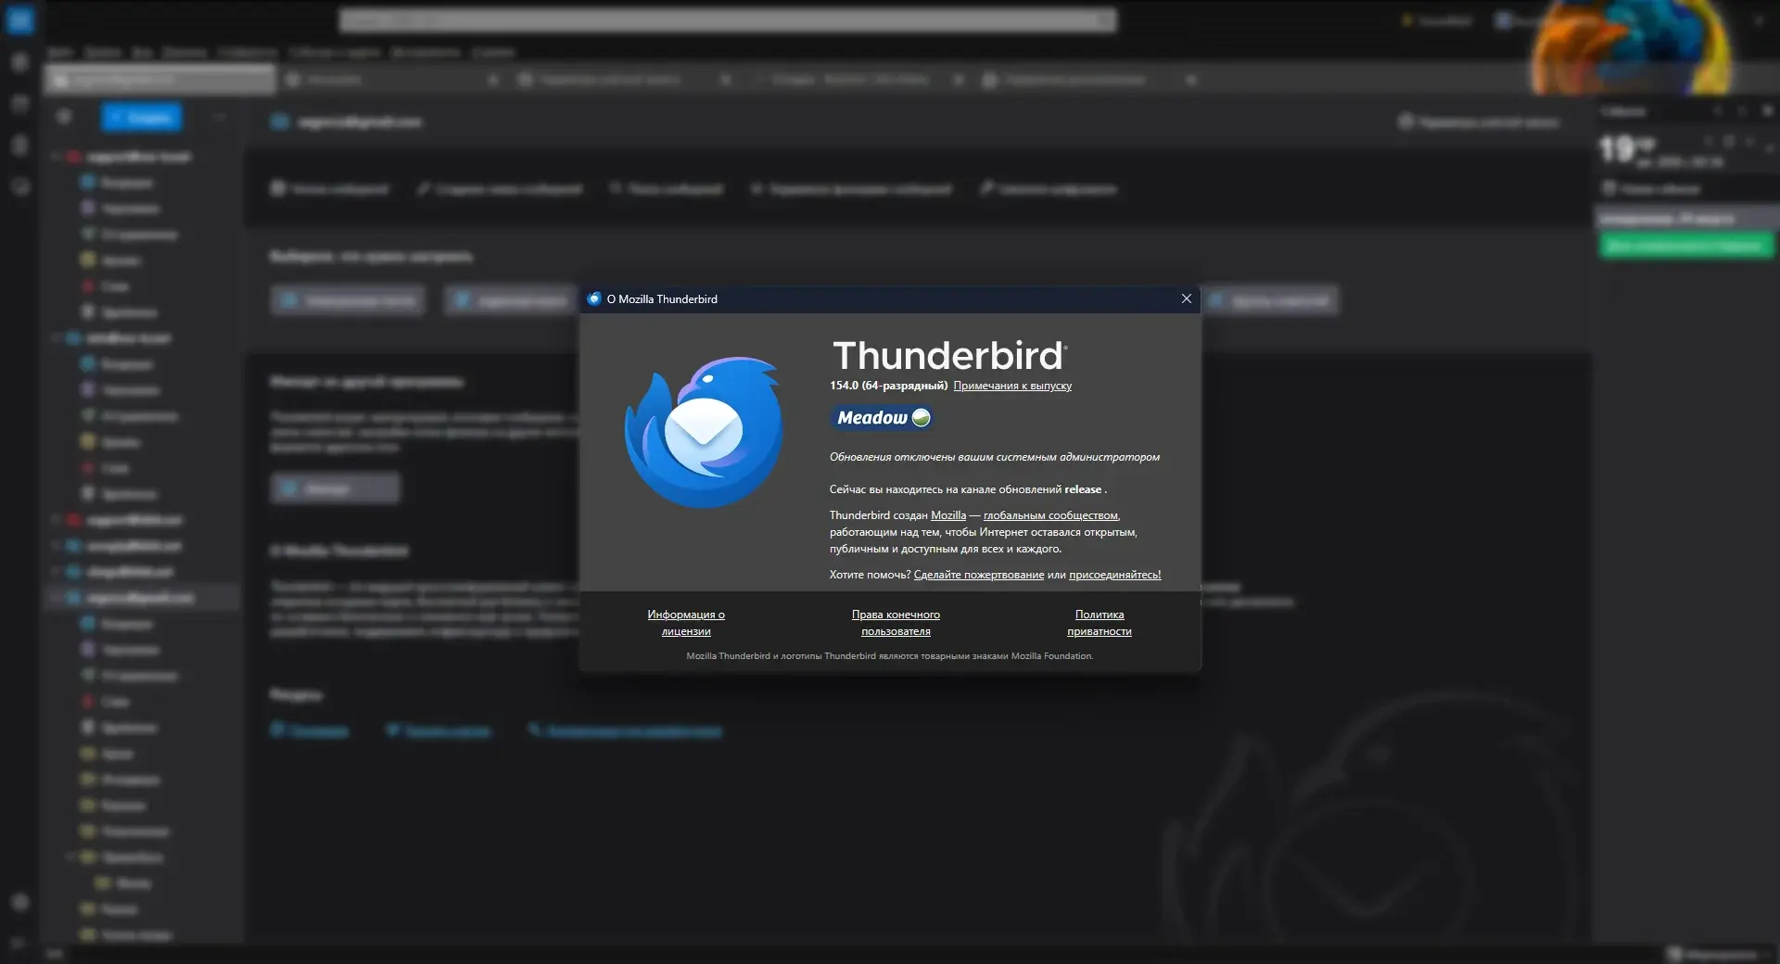Click the bold word release
1780x964 pixels.
(x=1083, y=489)
